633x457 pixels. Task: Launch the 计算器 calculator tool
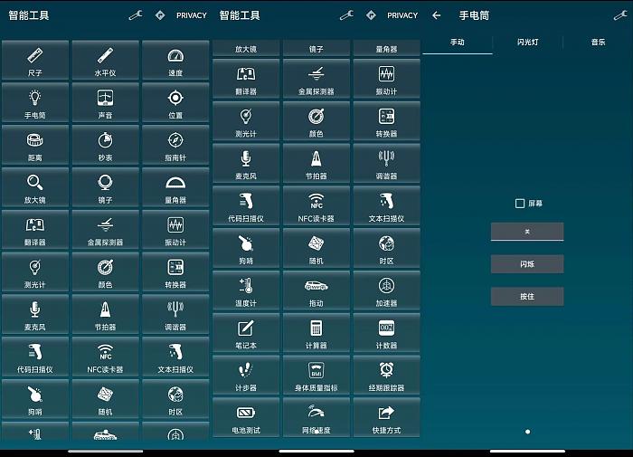point(316,333)
